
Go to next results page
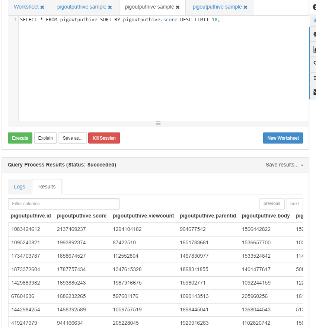[294, 204]
